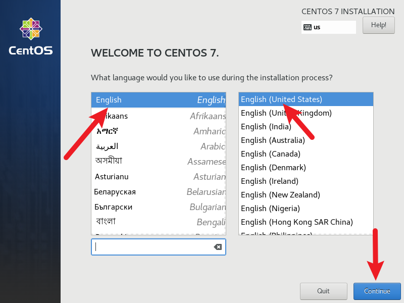Quit the CentOS installer

click(323, 291)
